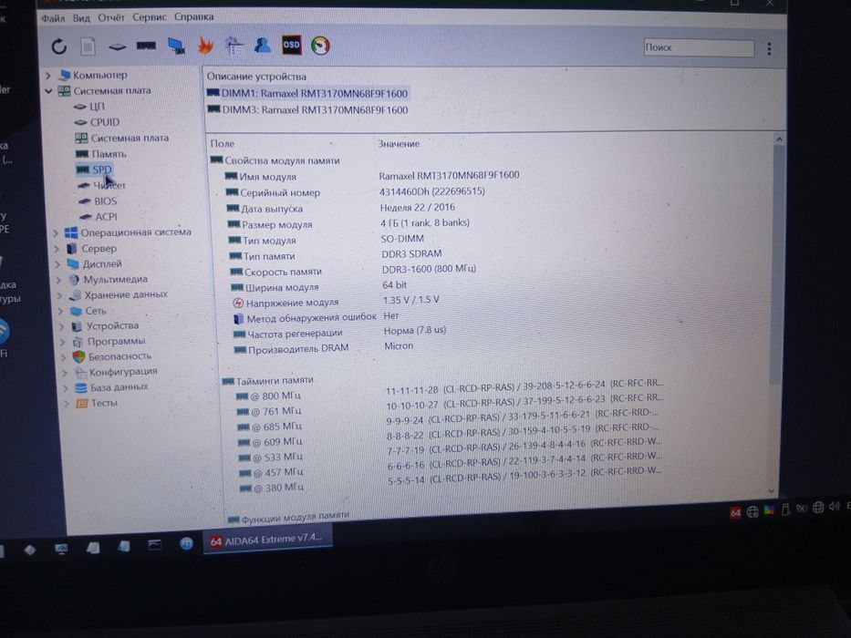Open the remote user icon in toolbar
Image resolution: width=851 pixels, height=638 pixels.
[263, 45]
